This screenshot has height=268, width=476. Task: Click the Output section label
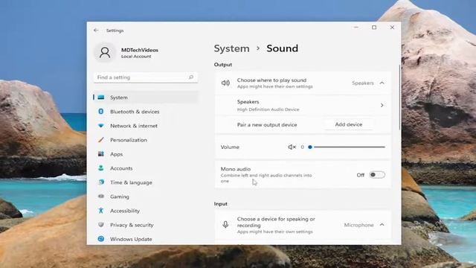223,65
